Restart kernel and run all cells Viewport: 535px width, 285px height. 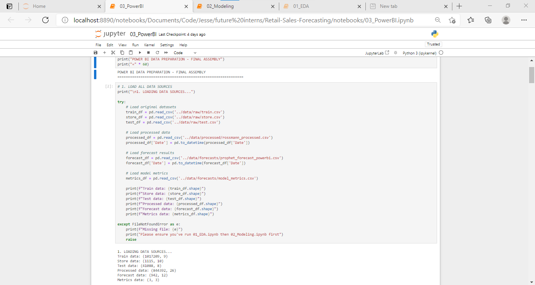[166, 53]
